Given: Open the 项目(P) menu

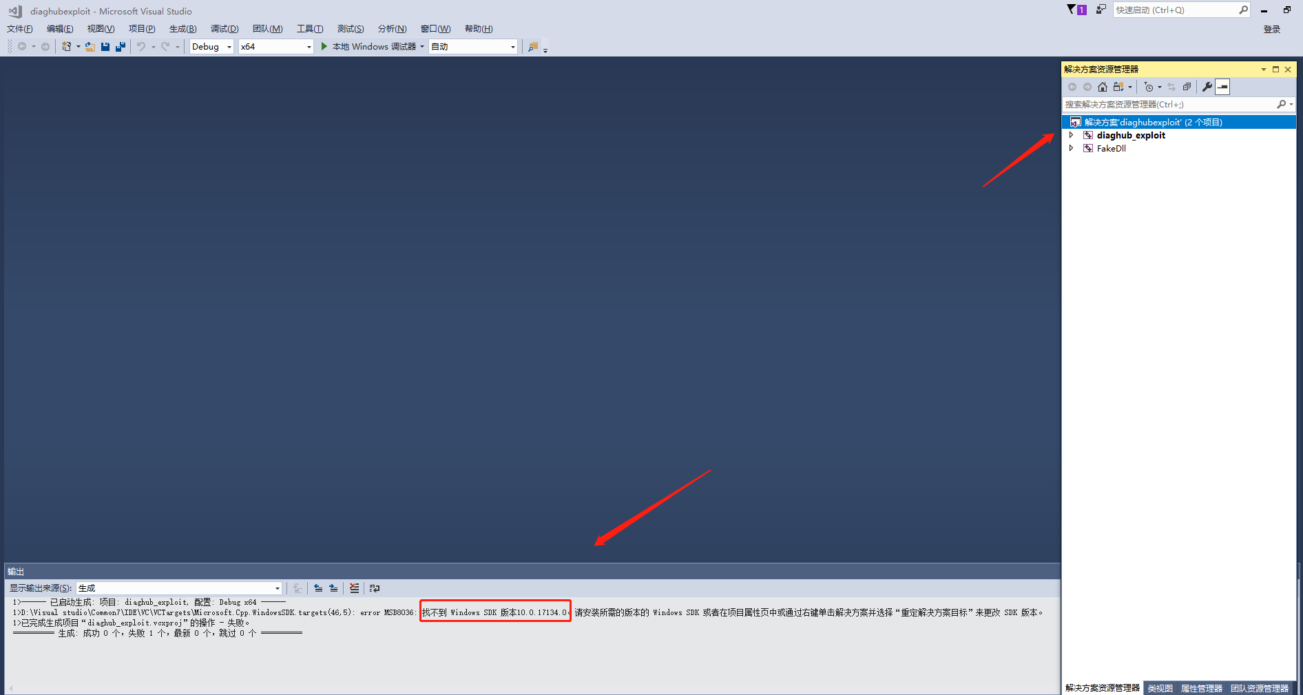Looking at the screenshot, I should click(x=142, y=28).
